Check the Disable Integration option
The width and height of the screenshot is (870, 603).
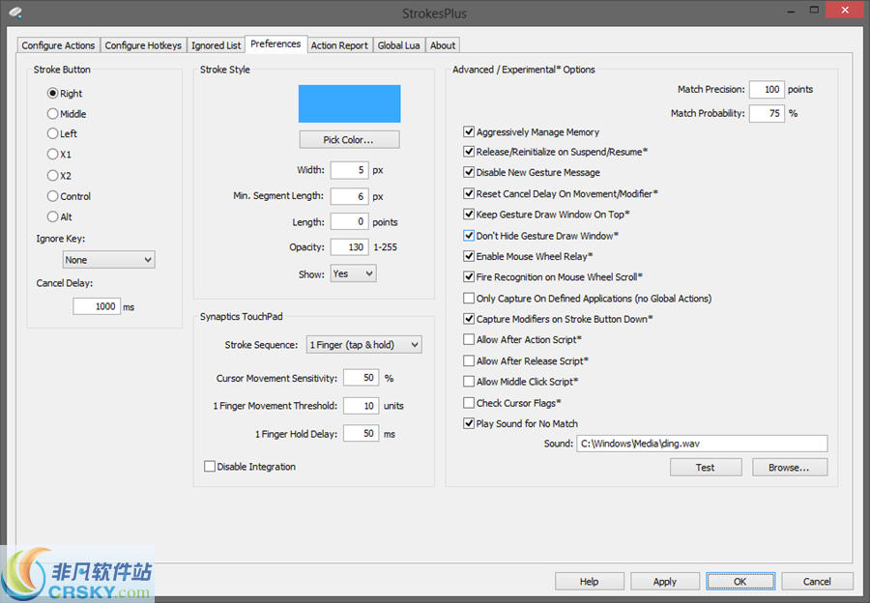pos(210,466)
